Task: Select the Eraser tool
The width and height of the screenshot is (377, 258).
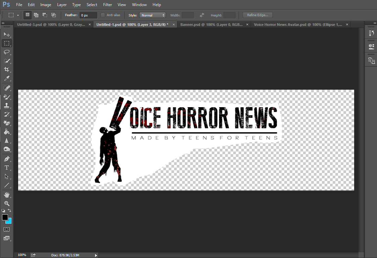Action: [7, 123]
